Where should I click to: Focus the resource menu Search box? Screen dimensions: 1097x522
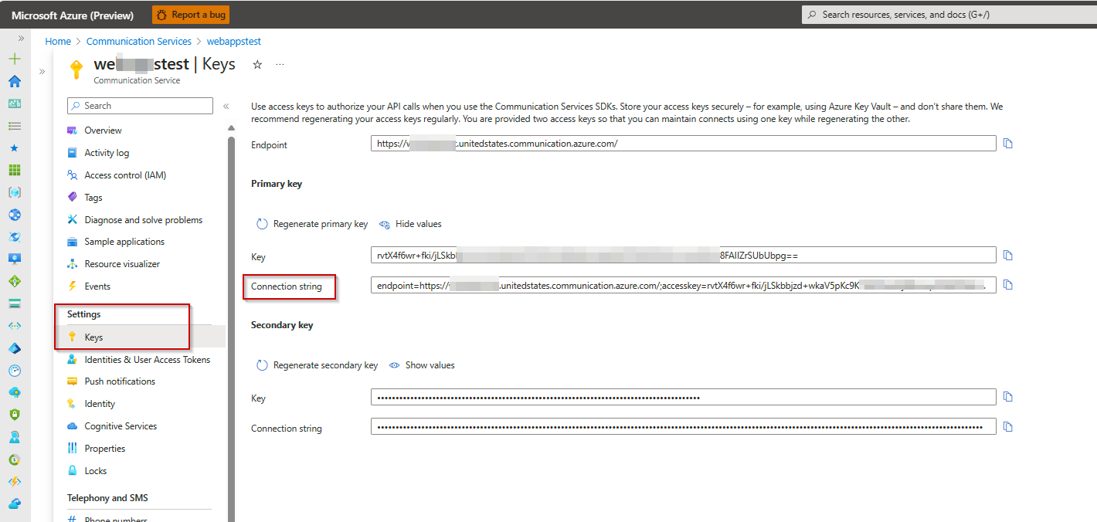[x=140, y=106]
